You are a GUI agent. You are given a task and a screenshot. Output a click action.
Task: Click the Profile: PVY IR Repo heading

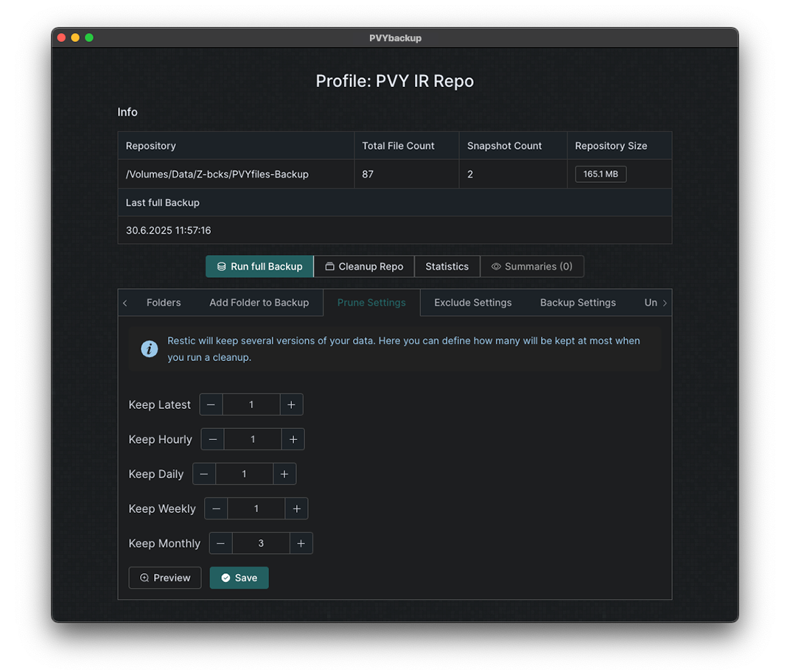pos(395,81)
